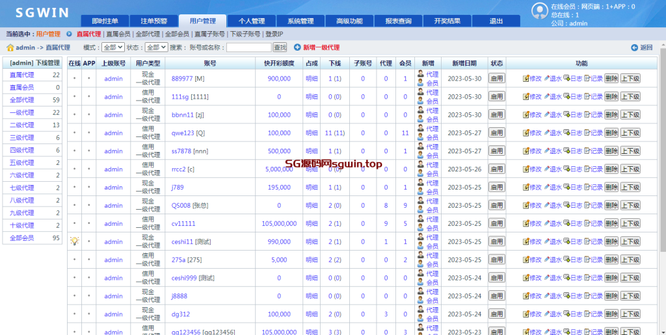Click the 修改 edit icon in the j789 row
Screen dimensions: 666x335
pyautogui.click(x=526, y=187)
